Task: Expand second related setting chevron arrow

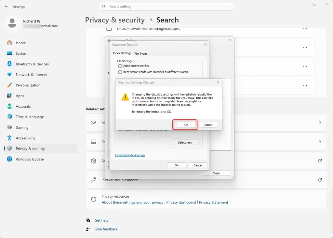Action: coord(320,142)
